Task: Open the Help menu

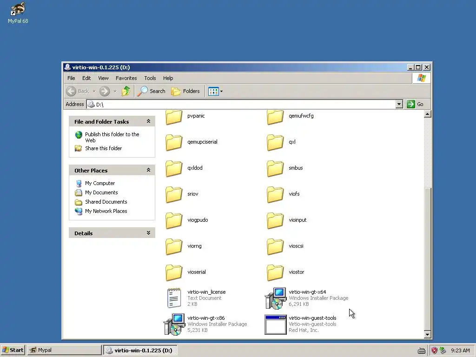Action: click(168, 78)
